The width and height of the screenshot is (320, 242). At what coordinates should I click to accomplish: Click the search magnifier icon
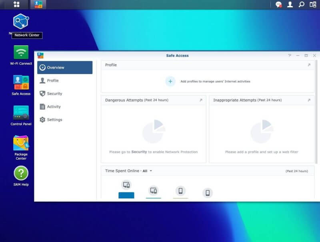pyautogui.click(x=302, y=4)
